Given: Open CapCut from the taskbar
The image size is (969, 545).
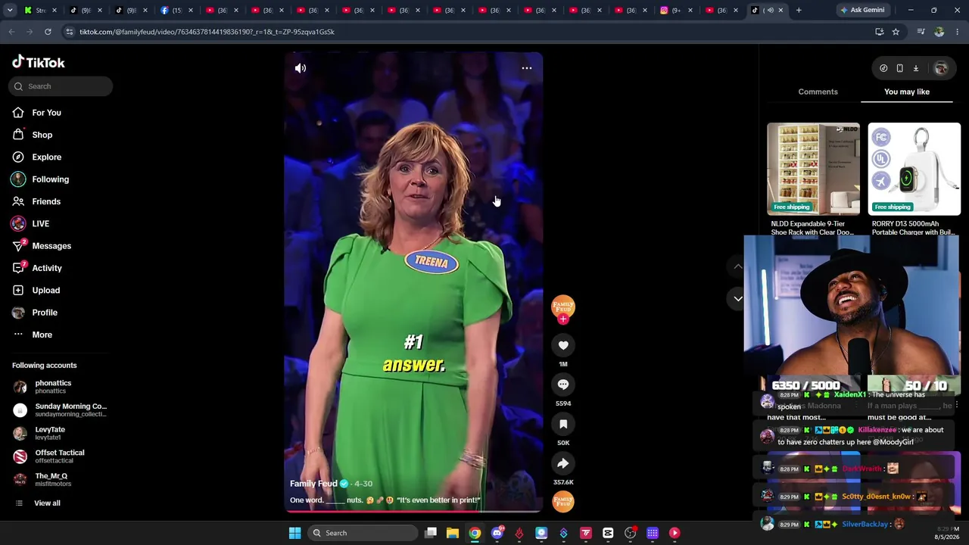Looking at the screenshot, I should [608, 533].
